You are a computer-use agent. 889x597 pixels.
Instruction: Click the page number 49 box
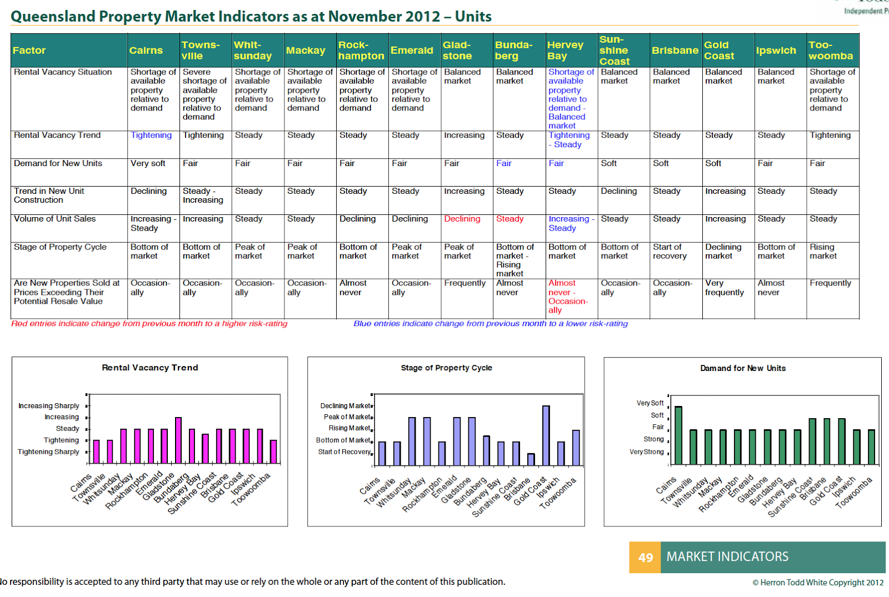point(645,557)
